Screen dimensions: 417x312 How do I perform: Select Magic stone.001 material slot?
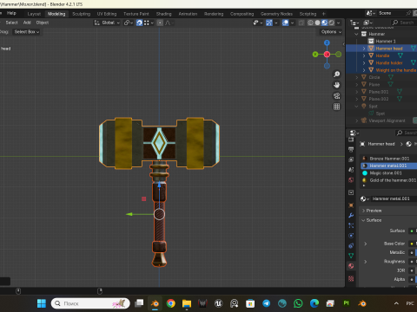[388, 173]
